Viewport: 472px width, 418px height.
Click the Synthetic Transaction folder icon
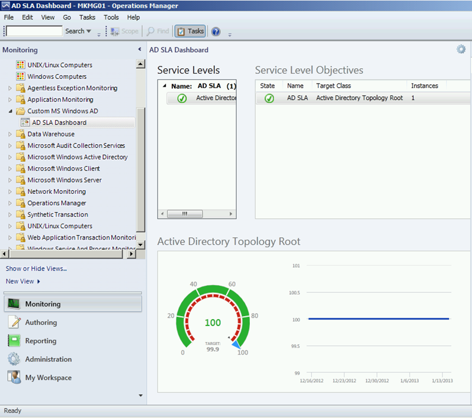click(x=21, y=214)
